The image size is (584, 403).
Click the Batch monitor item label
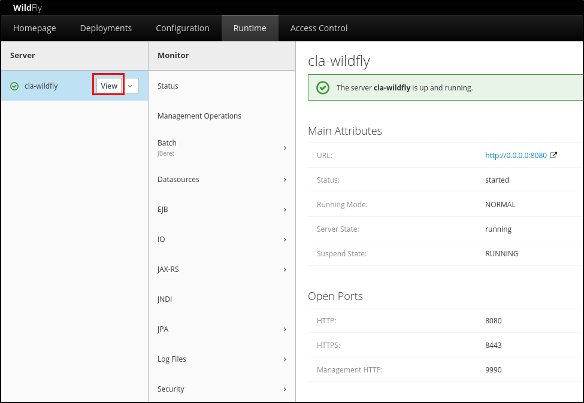tap(167, 143)
